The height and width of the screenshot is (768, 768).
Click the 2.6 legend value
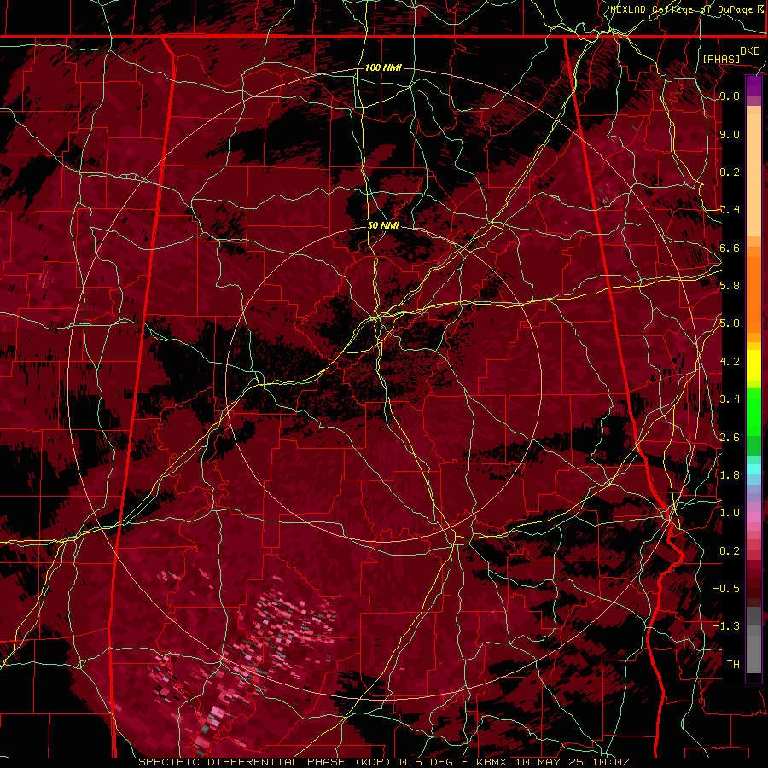coord(730,437)
